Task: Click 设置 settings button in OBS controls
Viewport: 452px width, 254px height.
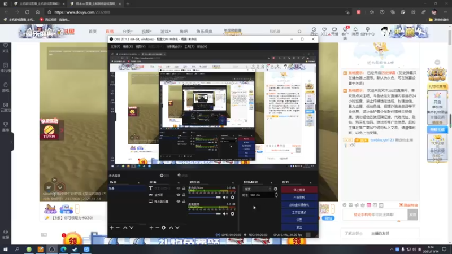Action: coord(299,220)
